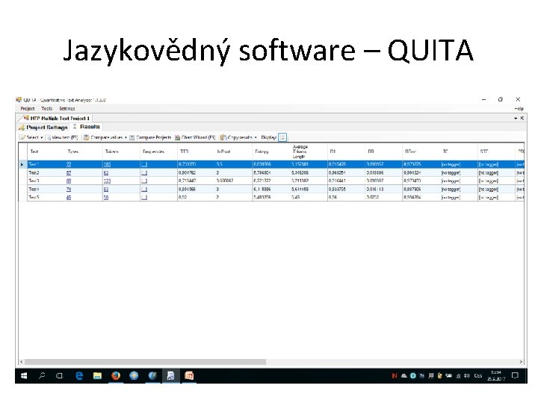
Task: Open Frequencies link for Text 1
Action: tap(144, 164)
